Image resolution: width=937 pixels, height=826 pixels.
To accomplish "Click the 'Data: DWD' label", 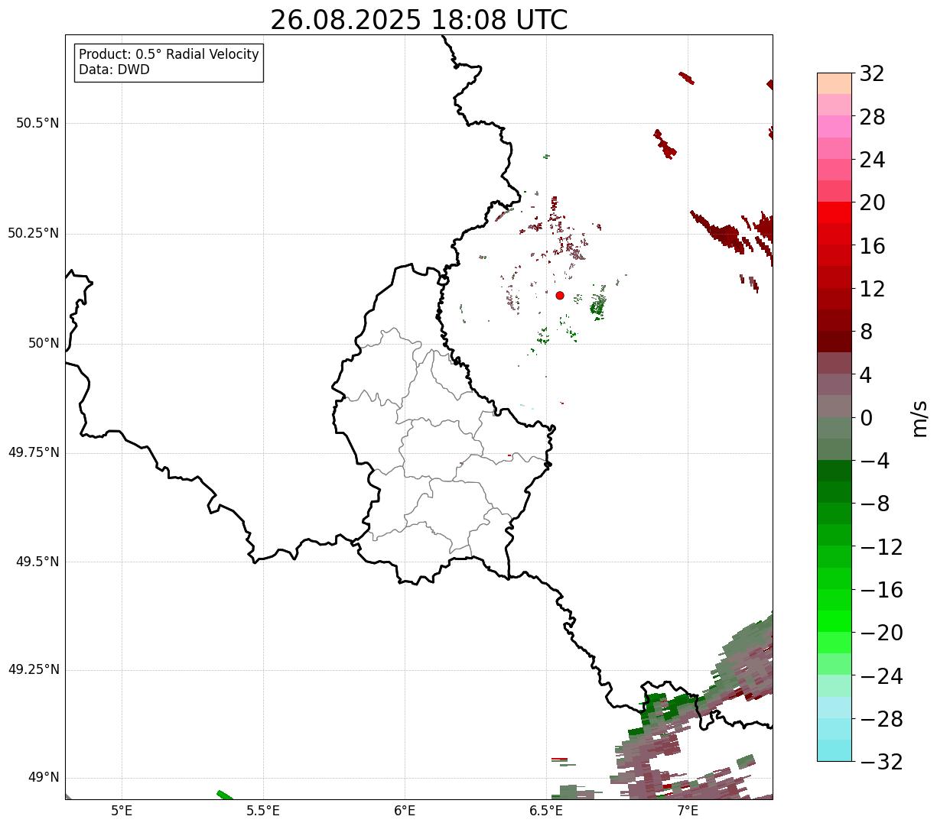I will [x=114, y=70].
